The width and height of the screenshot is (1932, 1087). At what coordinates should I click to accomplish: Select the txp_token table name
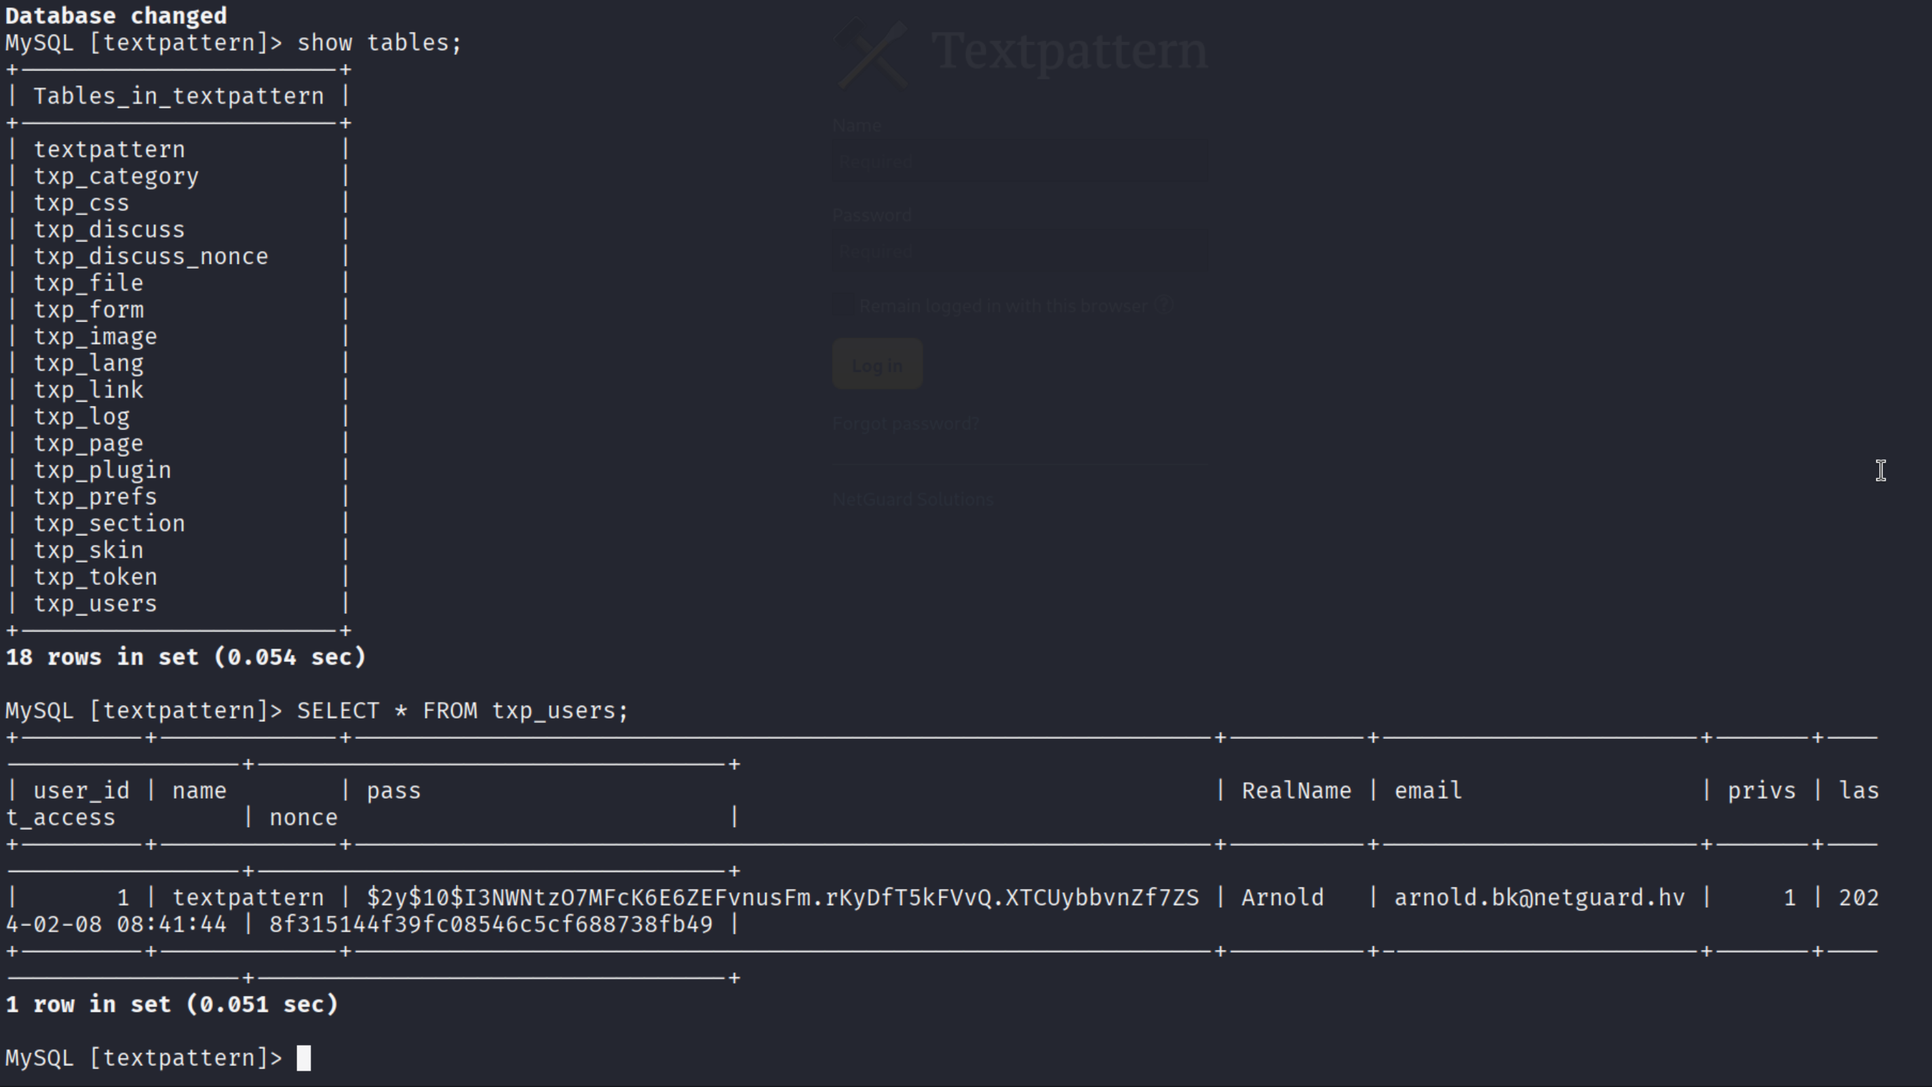coord(95,577)
